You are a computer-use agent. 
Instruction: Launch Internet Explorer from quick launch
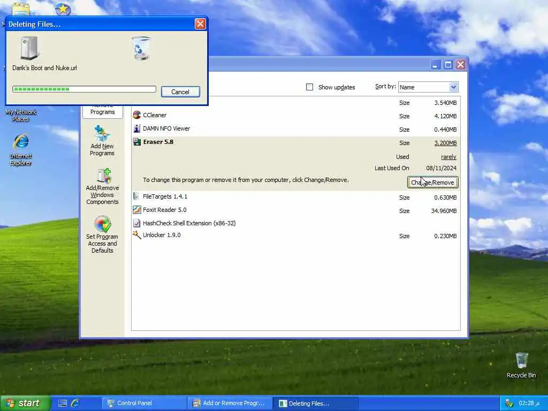point(75,403)
